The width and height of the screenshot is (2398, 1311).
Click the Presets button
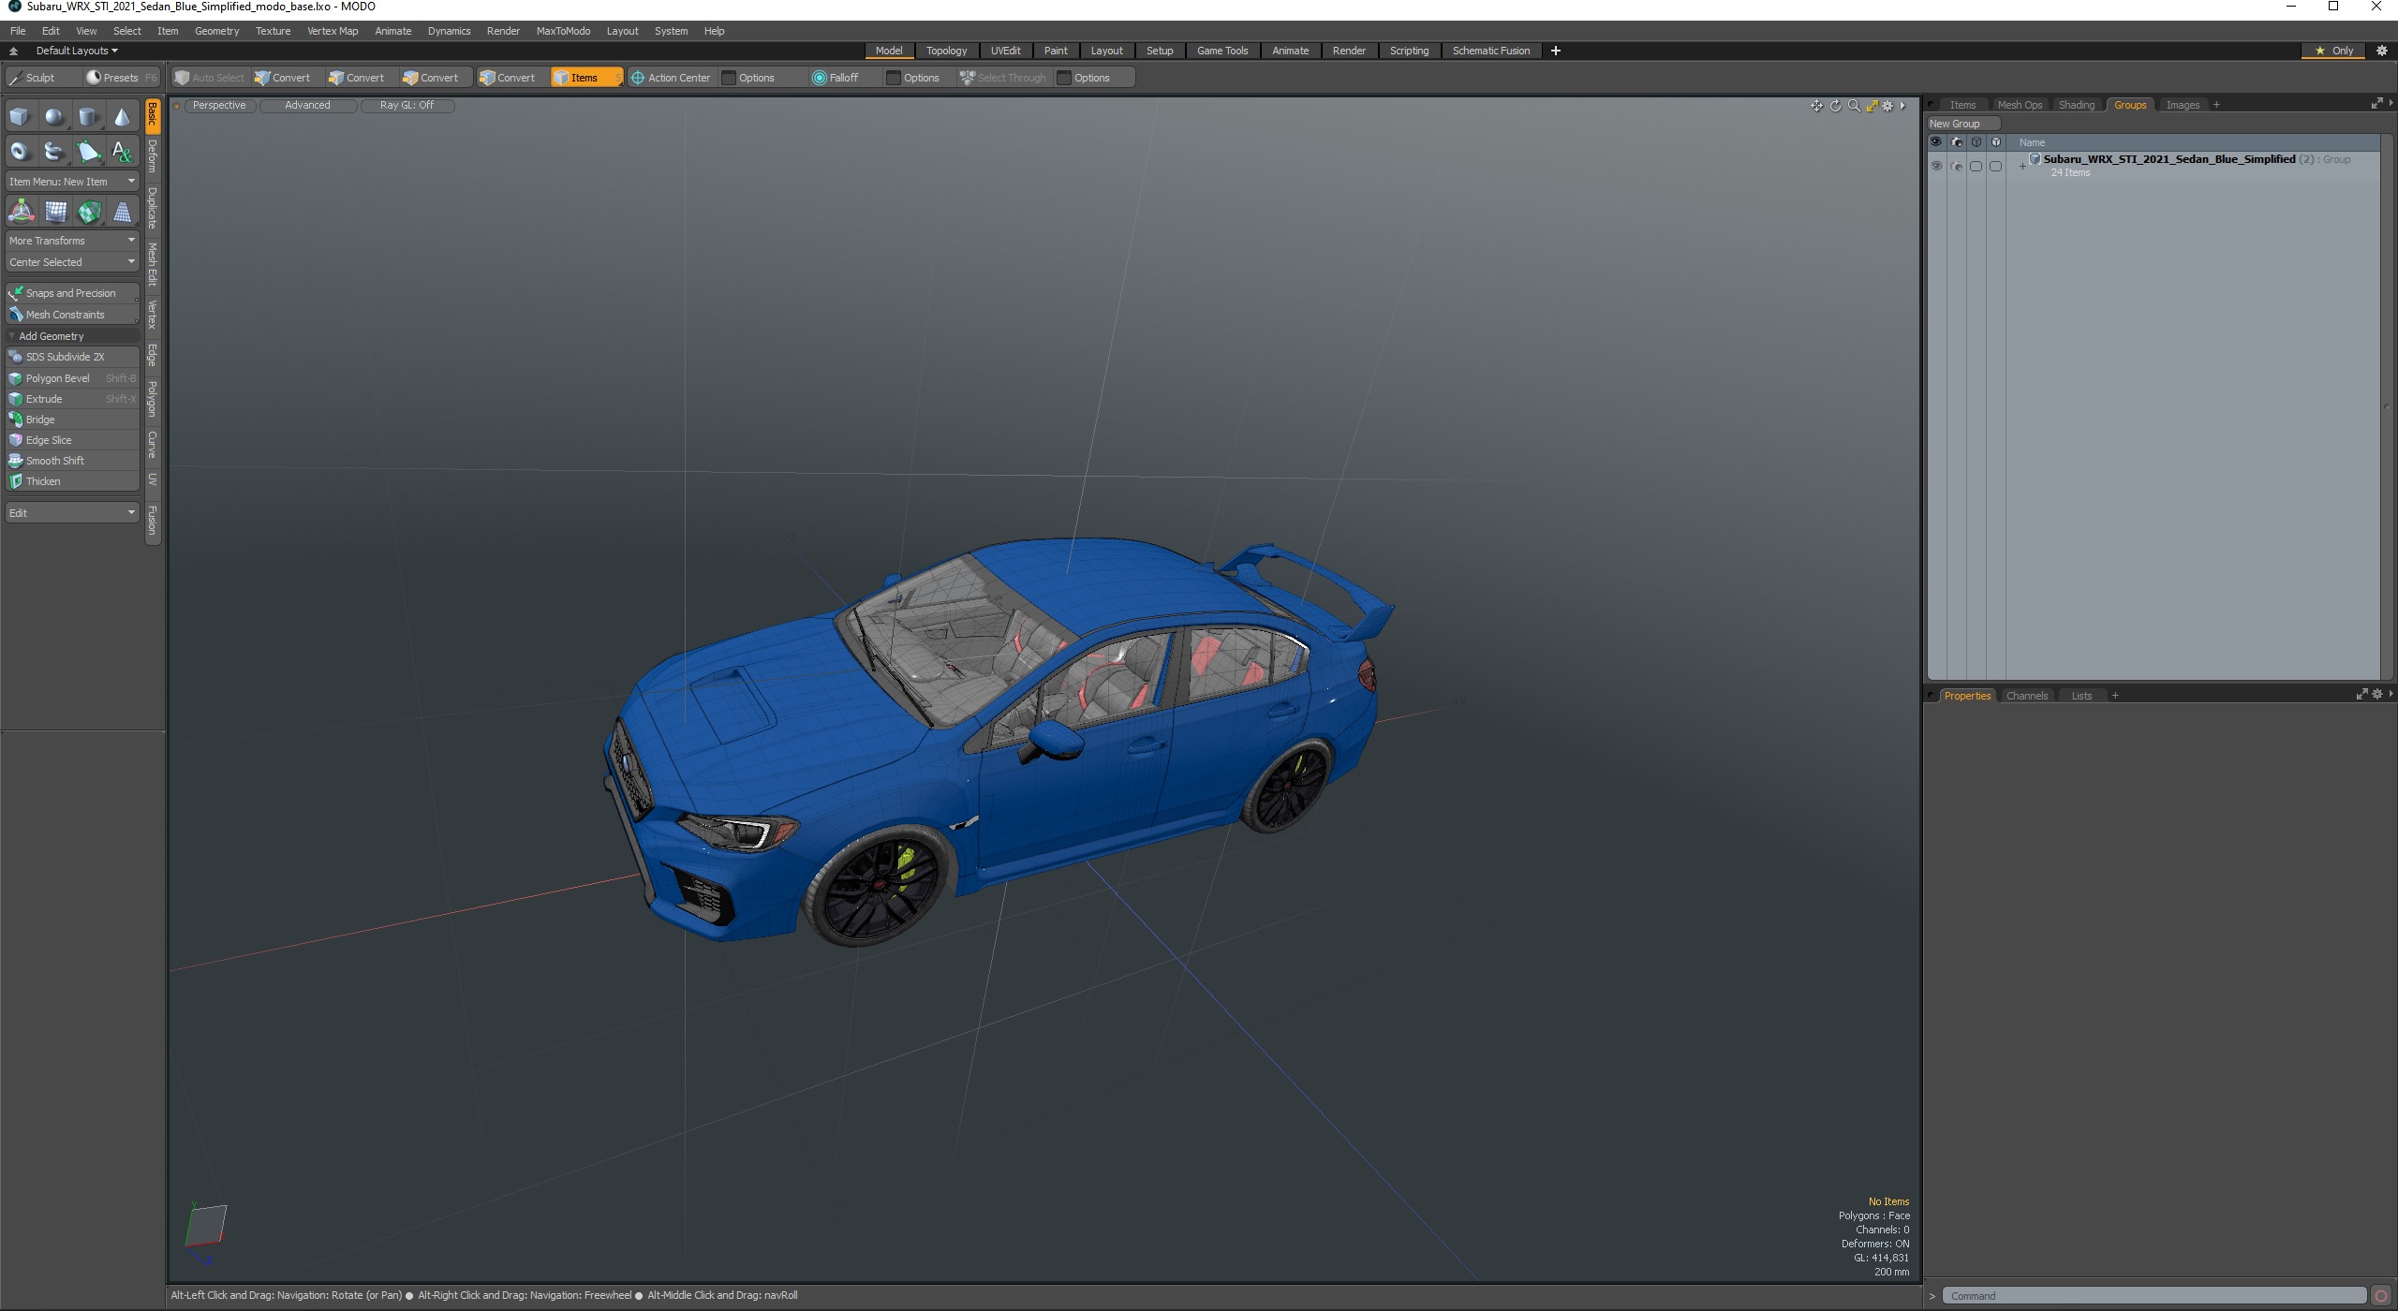[120, 78]
